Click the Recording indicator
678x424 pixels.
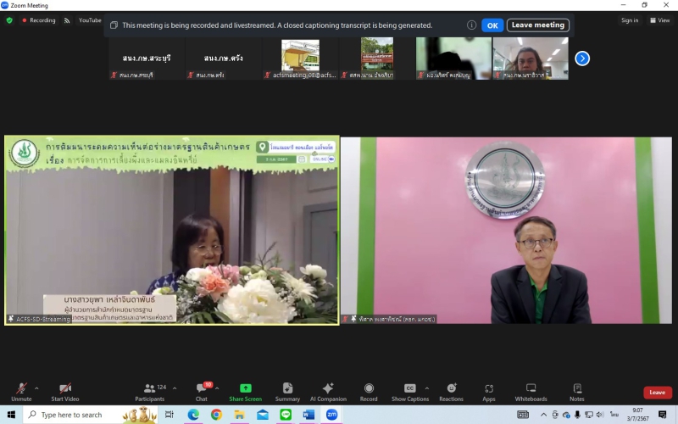(x=38, y=20)
